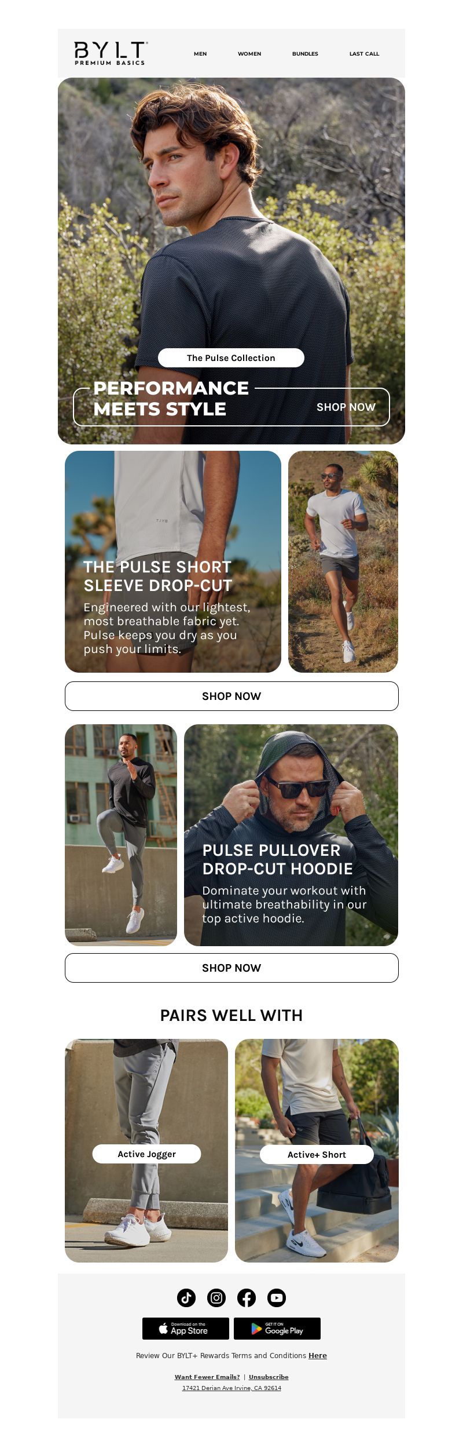Open the Women menu item
463x1441 pixels.
pyautogui.click(x=249, y=54)
